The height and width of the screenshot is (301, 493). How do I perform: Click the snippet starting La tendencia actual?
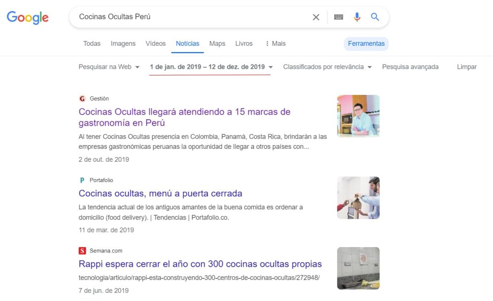(x=191, y=212)
